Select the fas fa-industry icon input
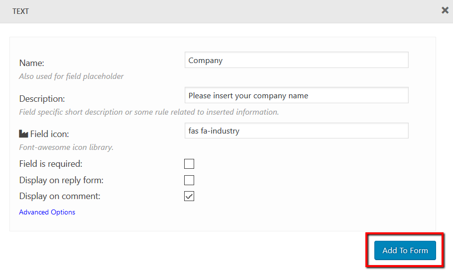Image resolution: width=453 pixels, height=278 pixels. (296, 131)
